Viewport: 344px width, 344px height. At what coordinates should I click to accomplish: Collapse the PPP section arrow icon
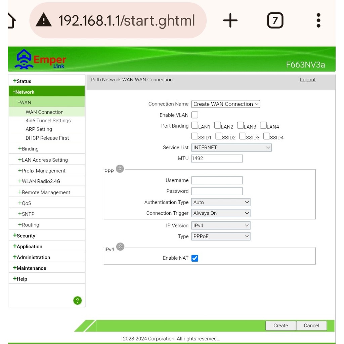(120, 169)
